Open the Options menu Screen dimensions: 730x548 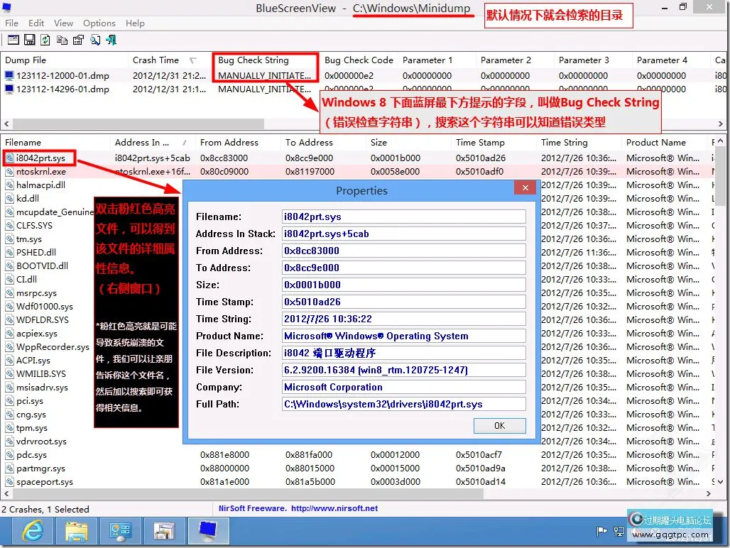click(x=99, y=23)
